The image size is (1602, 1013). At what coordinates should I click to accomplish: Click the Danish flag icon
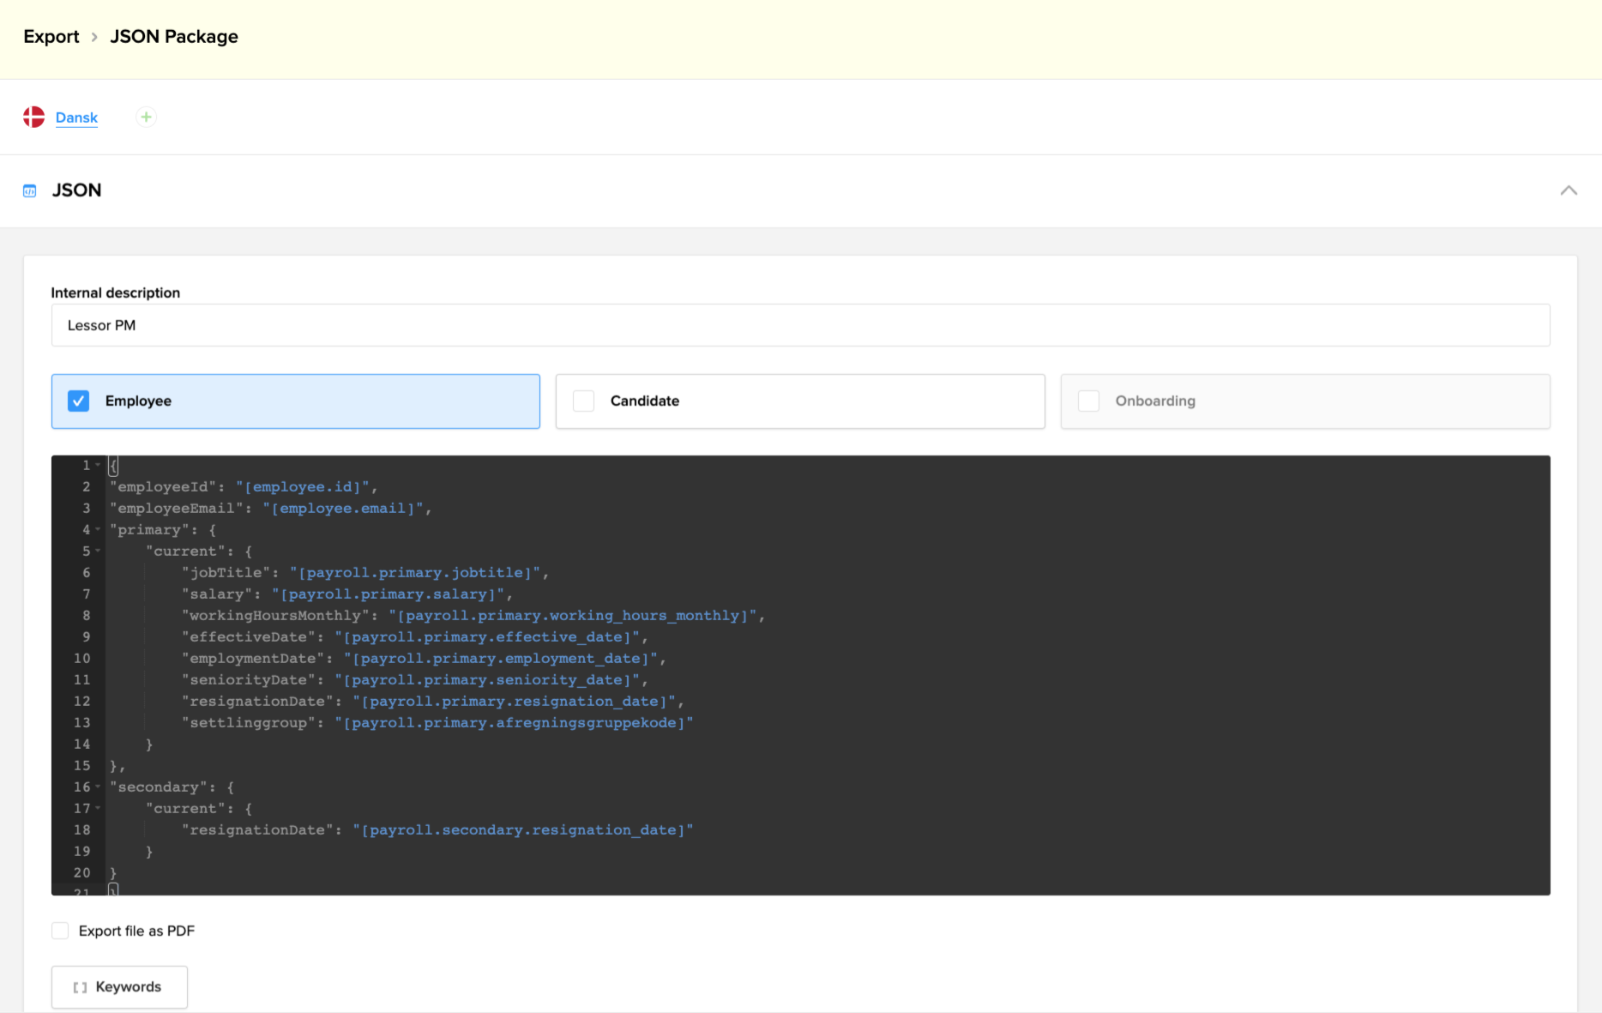tap(33, 118)
